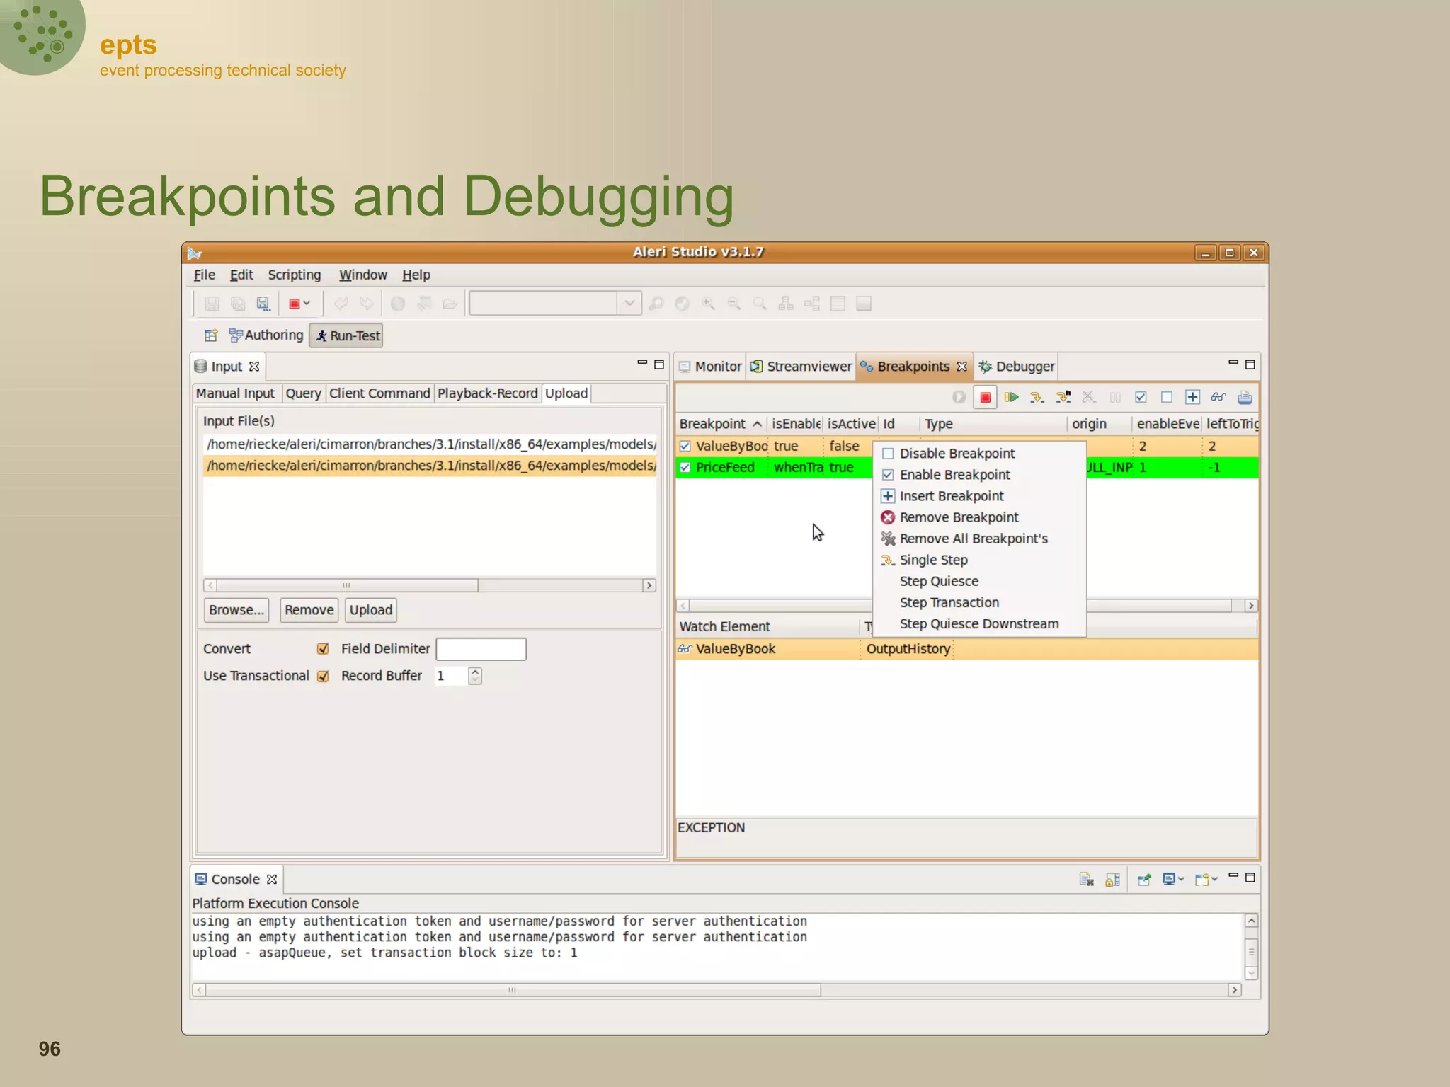Click the green Resume/Run icon in Breakpoints toolbar
The height and width of the screenshot is (1087, 1450).
(x=1011, y=397)
